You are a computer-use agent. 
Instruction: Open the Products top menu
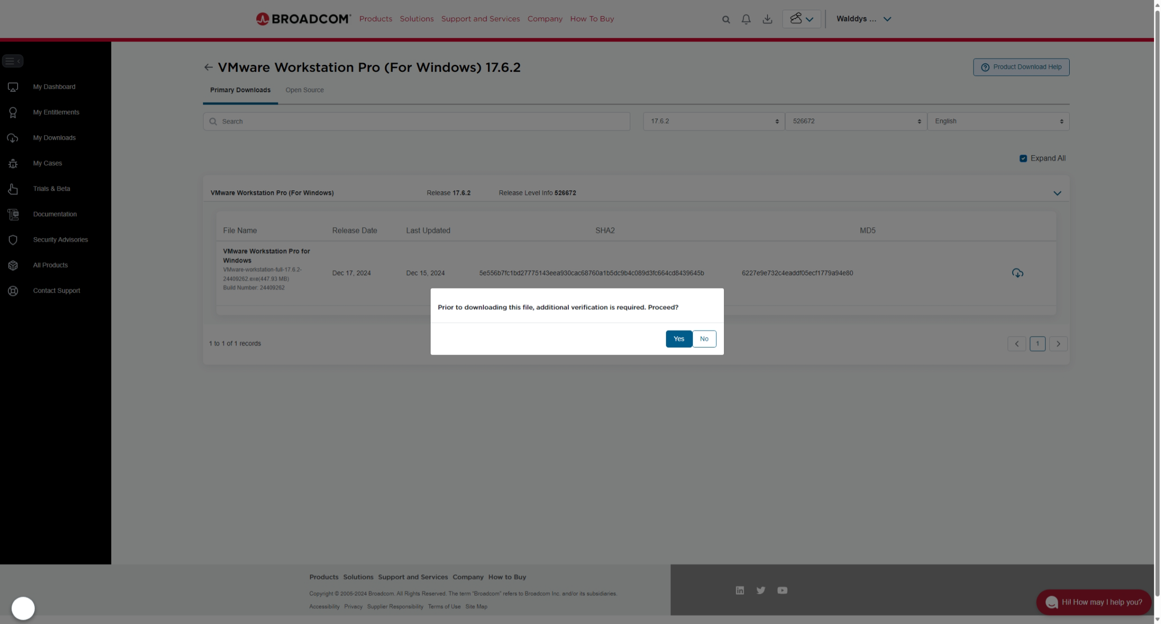point(375,19)
